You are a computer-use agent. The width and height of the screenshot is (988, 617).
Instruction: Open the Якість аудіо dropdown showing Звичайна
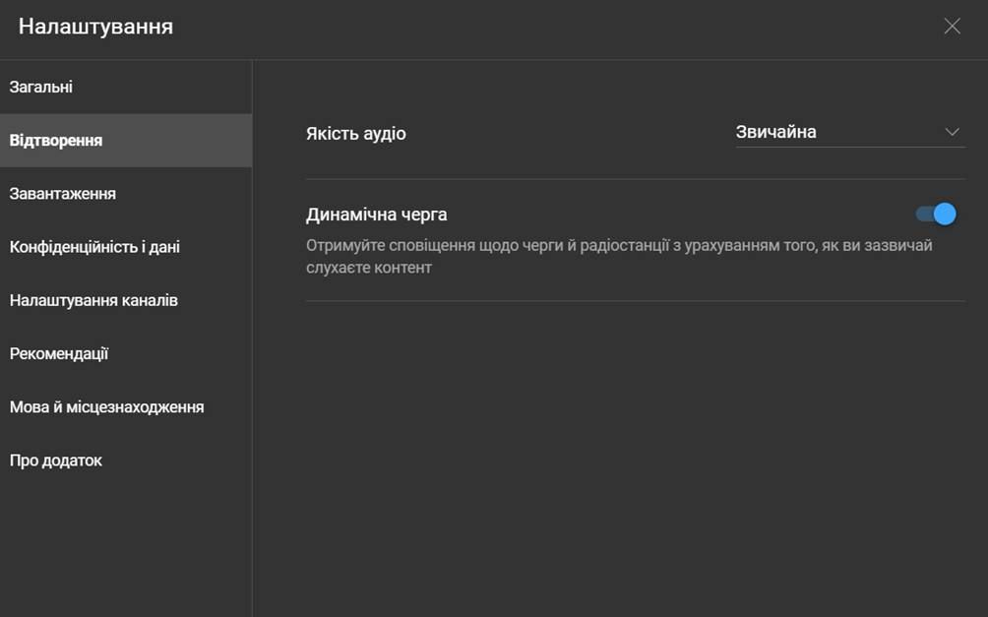point(849,132)
